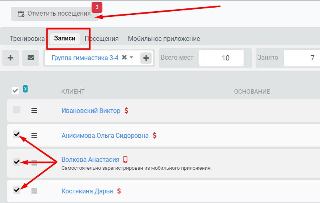Remove 'Группа гимнастика 3-4' with the X icon
The width and height of the screenshot is (320, 203).
pyautogui.click(x=124, y=57)
